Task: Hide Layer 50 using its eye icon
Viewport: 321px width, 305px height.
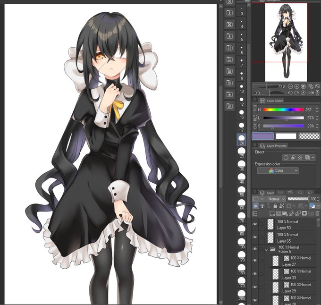Action: [255, 224]
